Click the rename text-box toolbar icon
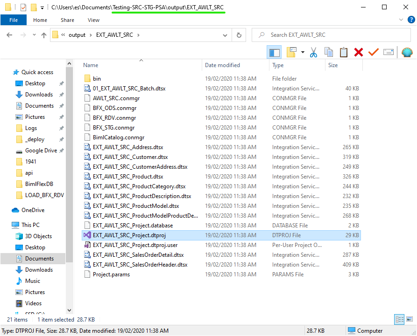The height and width of the screenshot is (336, 417). pyautogui.click(x=389, y=52)
